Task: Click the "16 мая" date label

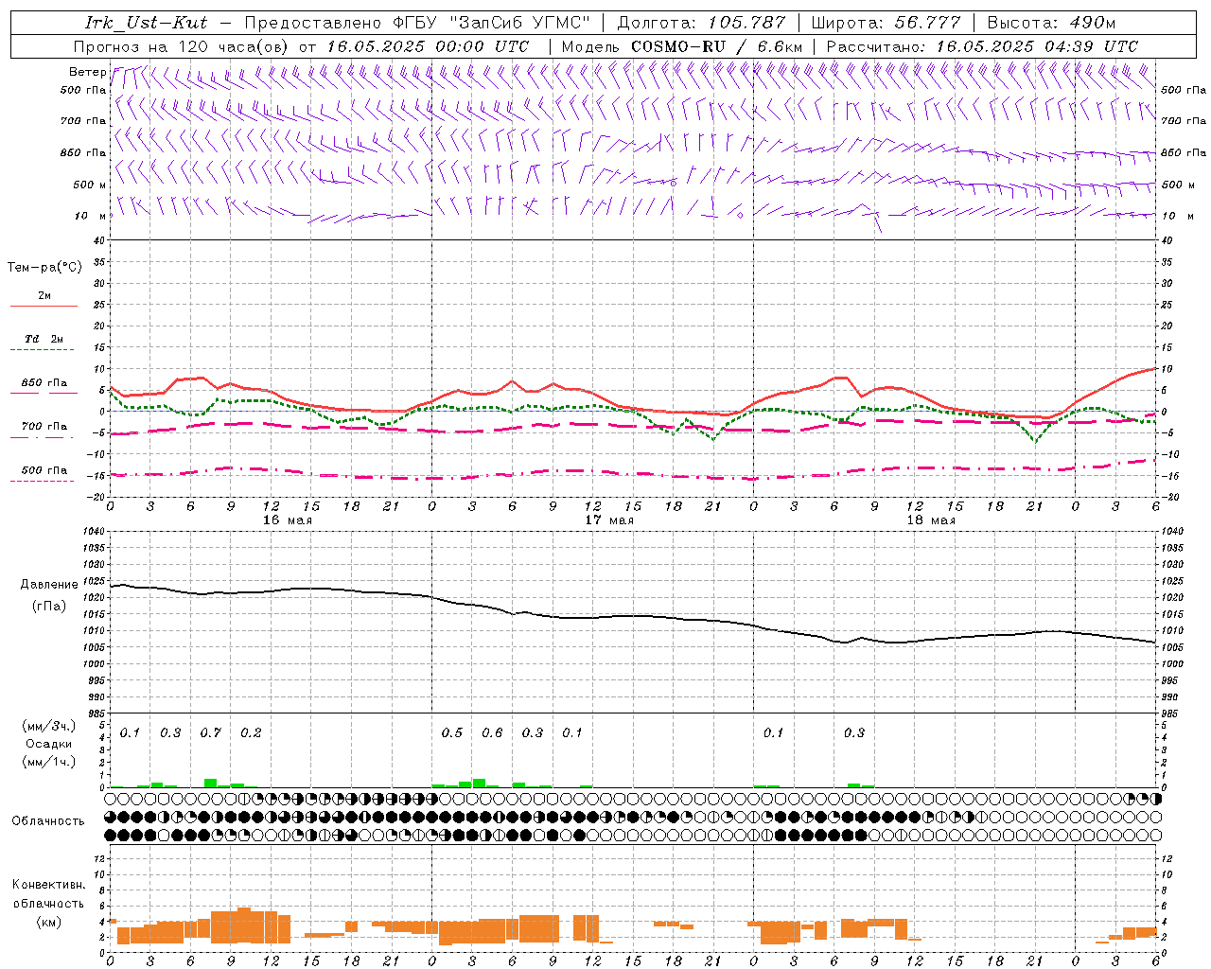Action: 287,520
